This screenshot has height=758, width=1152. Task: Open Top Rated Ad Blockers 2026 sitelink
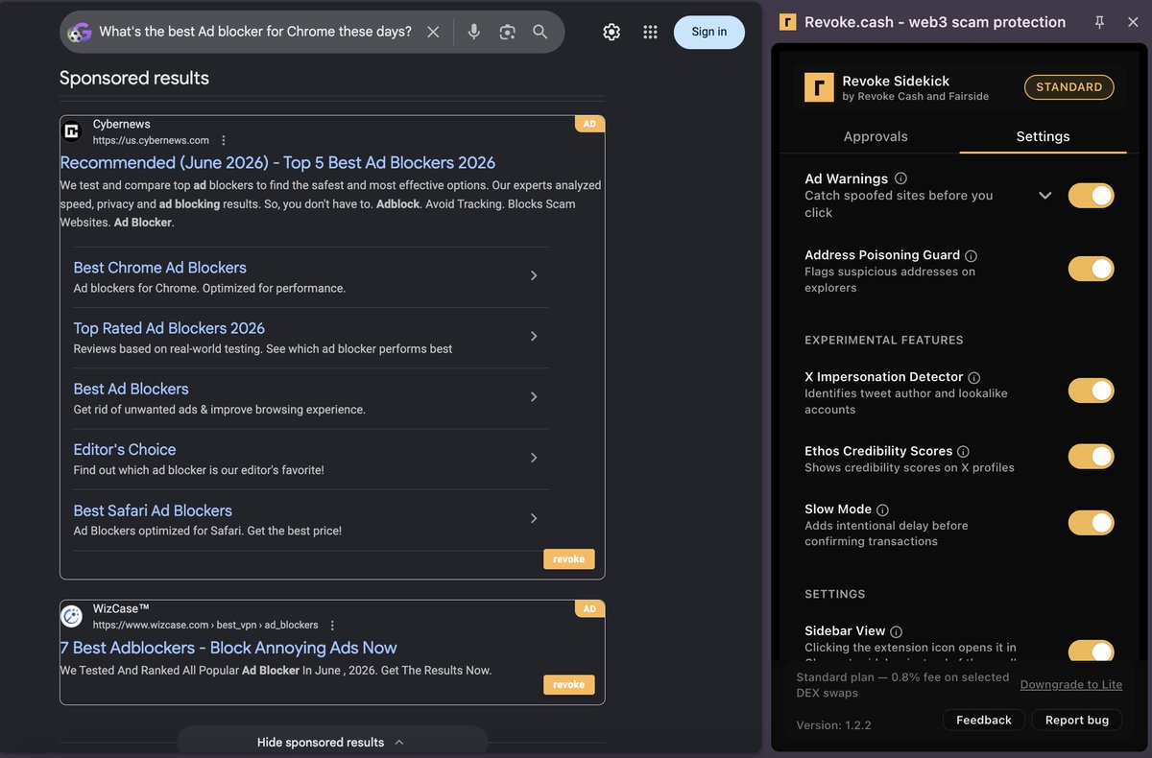(169, 328)
